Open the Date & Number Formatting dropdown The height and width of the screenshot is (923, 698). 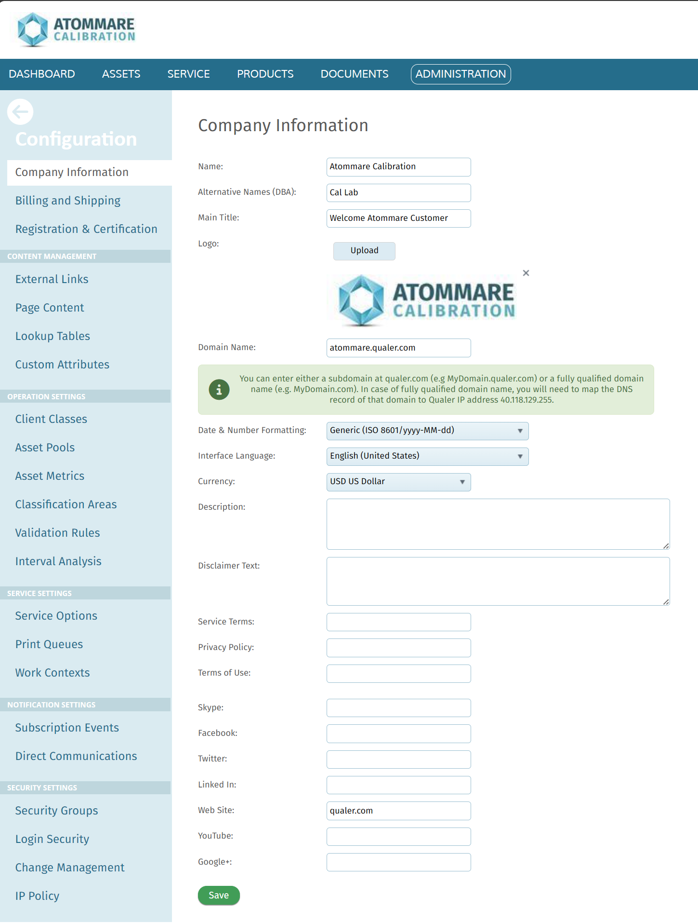427,431
